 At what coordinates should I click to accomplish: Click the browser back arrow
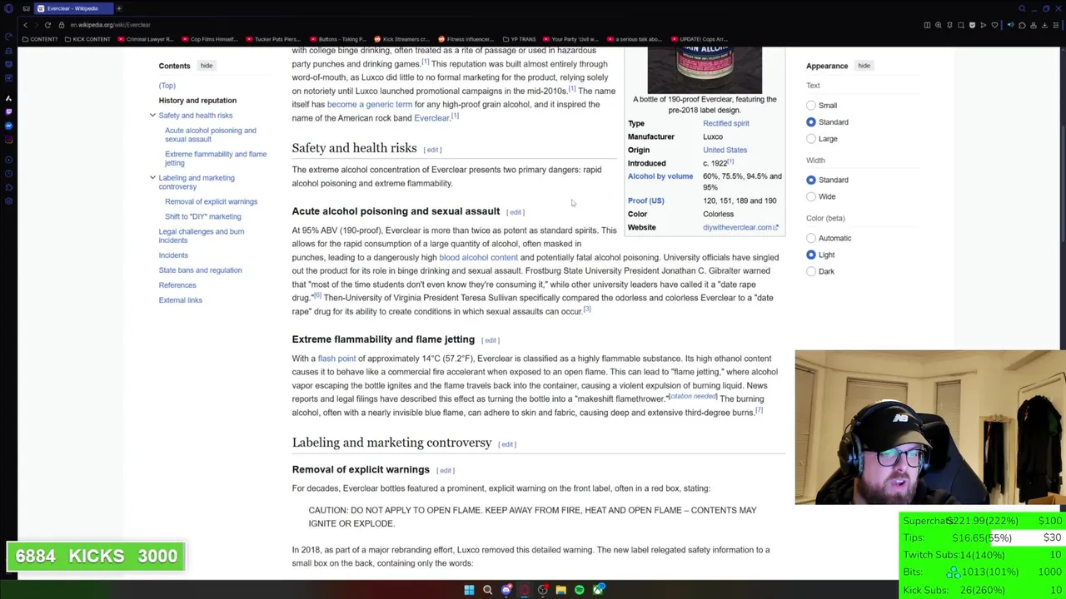click(26, 25)
